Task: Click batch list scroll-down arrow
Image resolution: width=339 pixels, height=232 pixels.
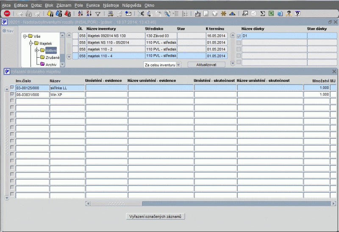Action: tap(233, 64)
